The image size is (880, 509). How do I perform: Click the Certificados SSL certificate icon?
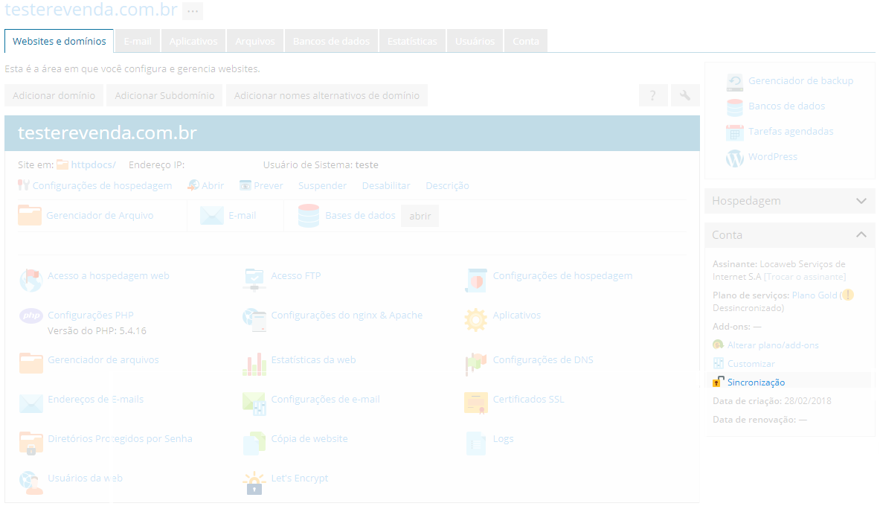pos(476,403)
